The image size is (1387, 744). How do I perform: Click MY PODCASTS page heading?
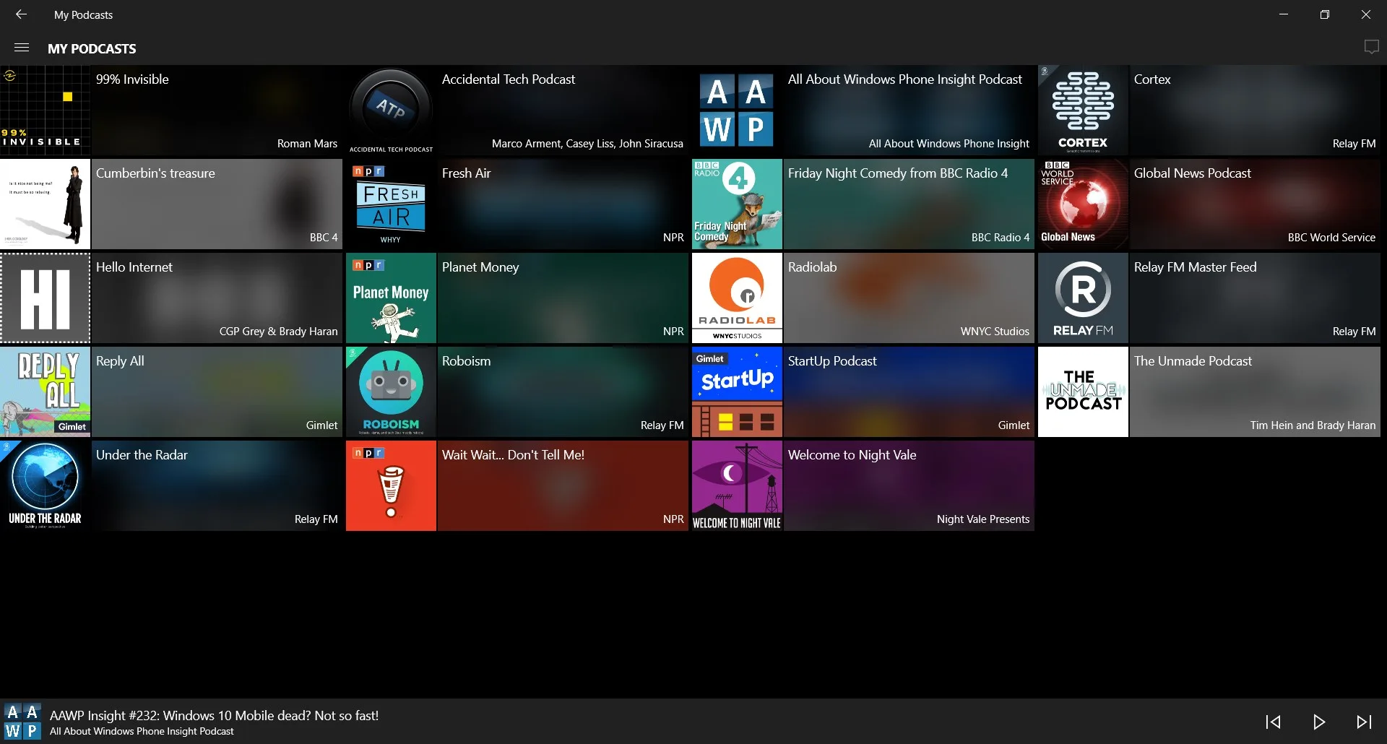(92, 48)
